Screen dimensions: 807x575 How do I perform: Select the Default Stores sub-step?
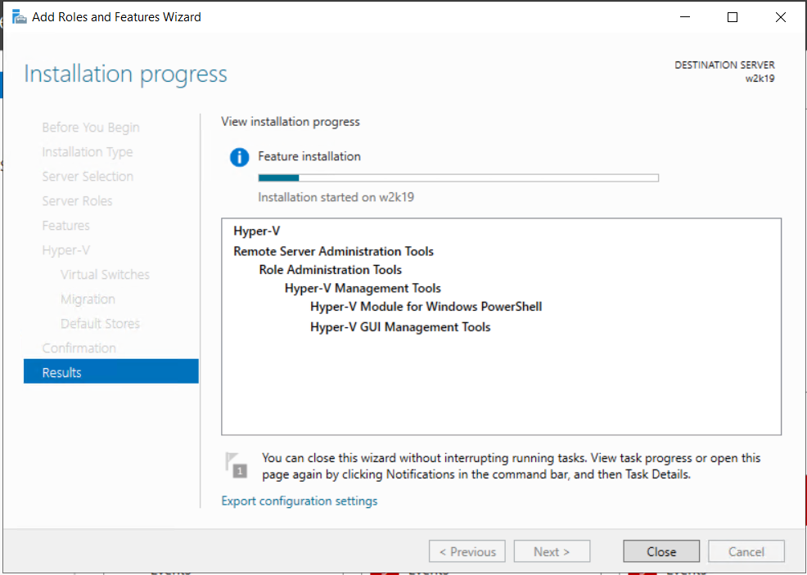[101, 324]
